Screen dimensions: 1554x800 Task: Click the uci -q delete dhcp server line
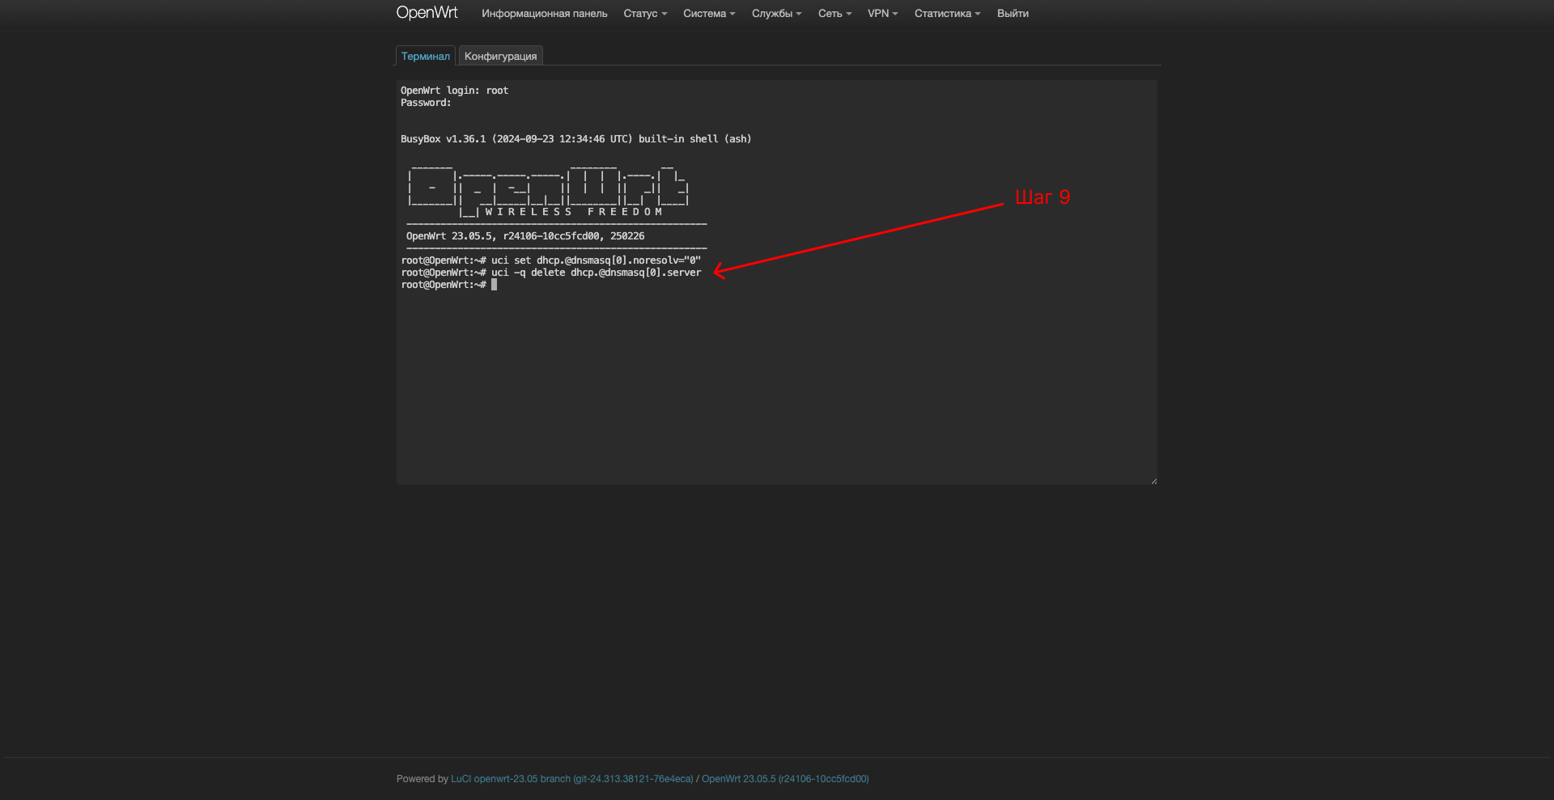point(551,273)
